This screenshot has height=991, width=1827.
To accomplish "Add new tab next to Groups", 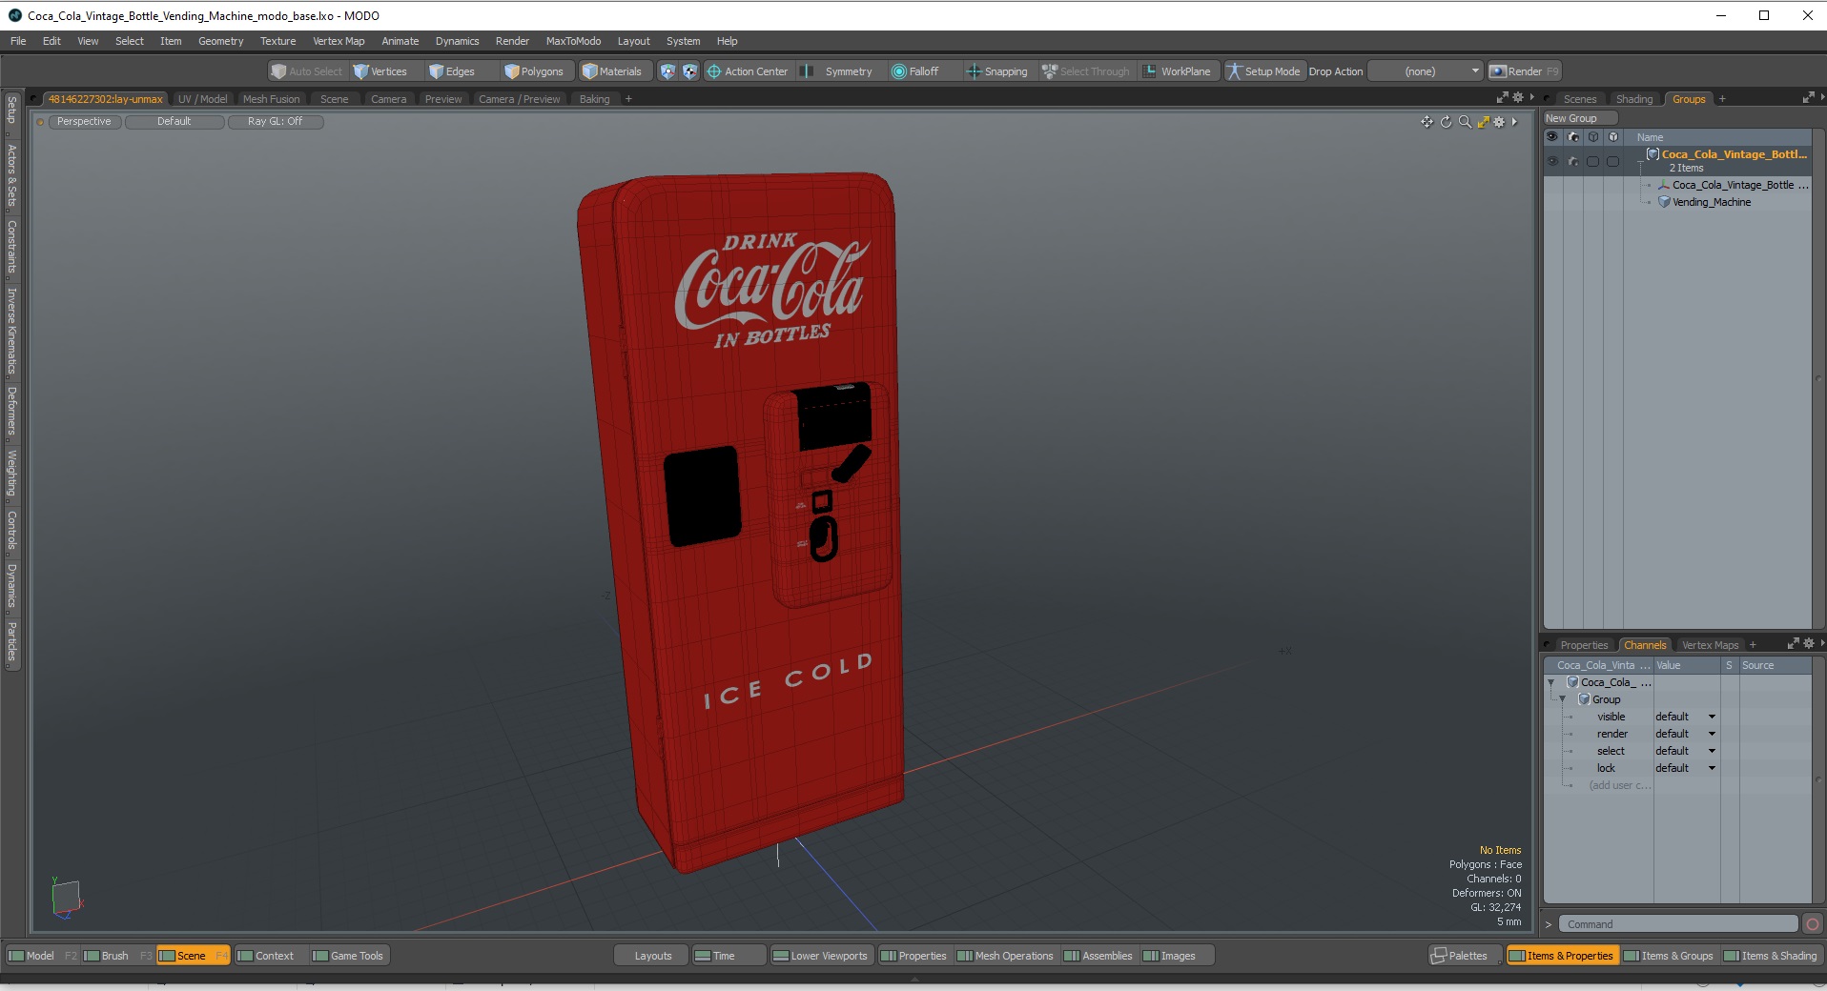I will (x=1722, y=99).
